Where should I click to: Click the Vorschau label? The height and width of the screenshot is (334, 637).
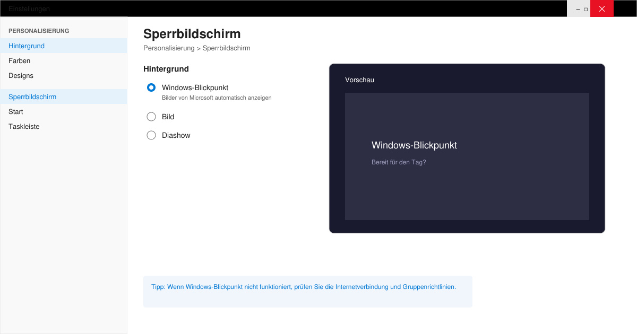click(x=359, y=80)
